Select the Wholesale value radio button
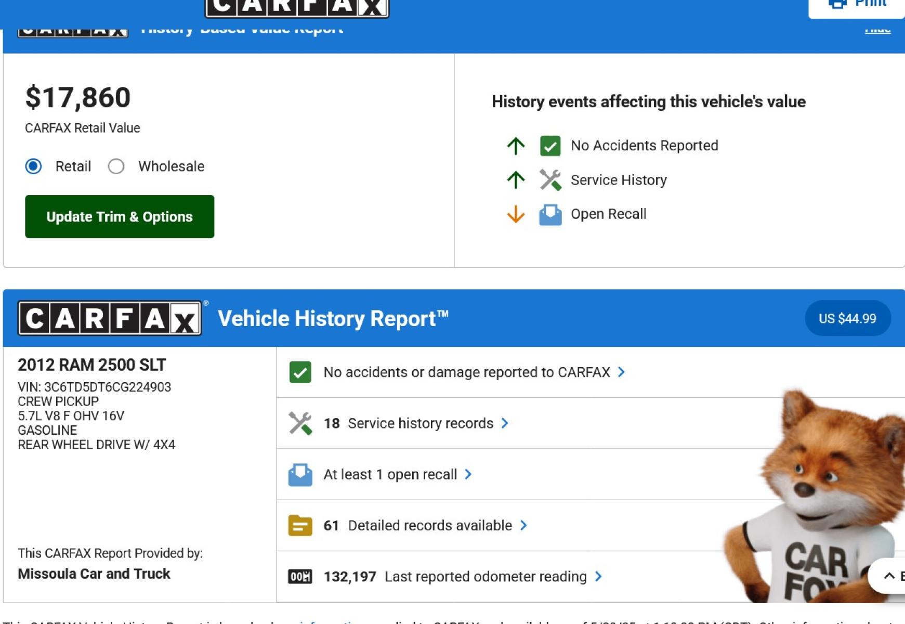The width and height of the screenshot is (905, 624). tap(116, 166)
